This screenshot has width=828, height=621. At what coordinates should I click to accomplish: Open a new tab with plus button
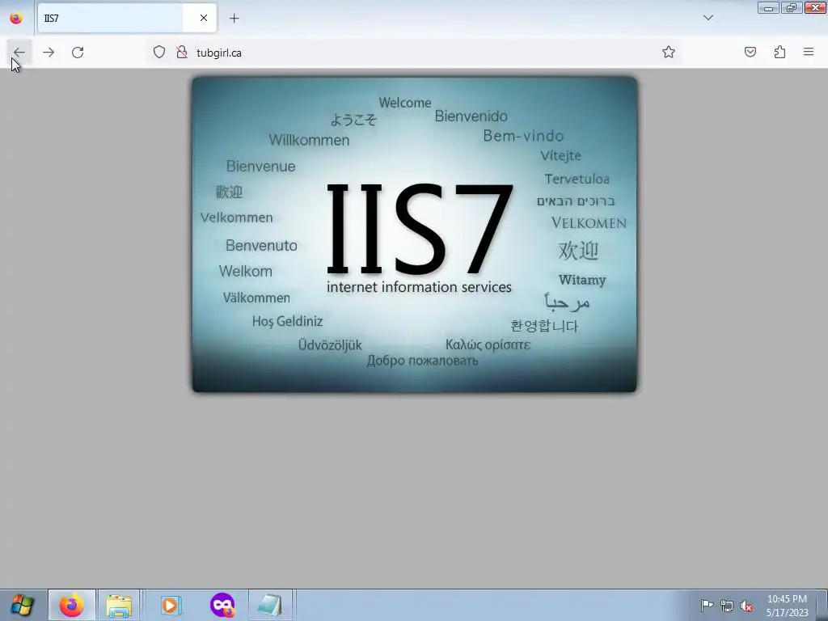coord(234,19)
